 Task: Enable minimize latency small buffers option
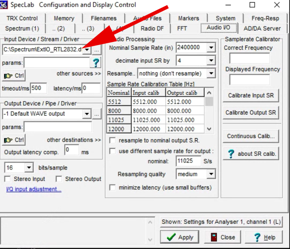112,188
